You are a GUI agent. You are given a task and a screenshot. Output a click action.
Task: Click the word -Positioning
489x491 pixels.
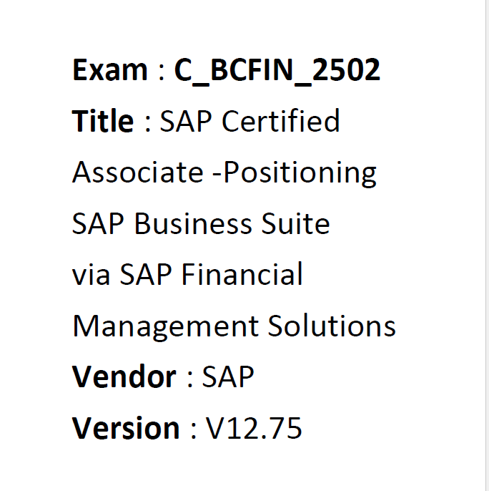294,174
